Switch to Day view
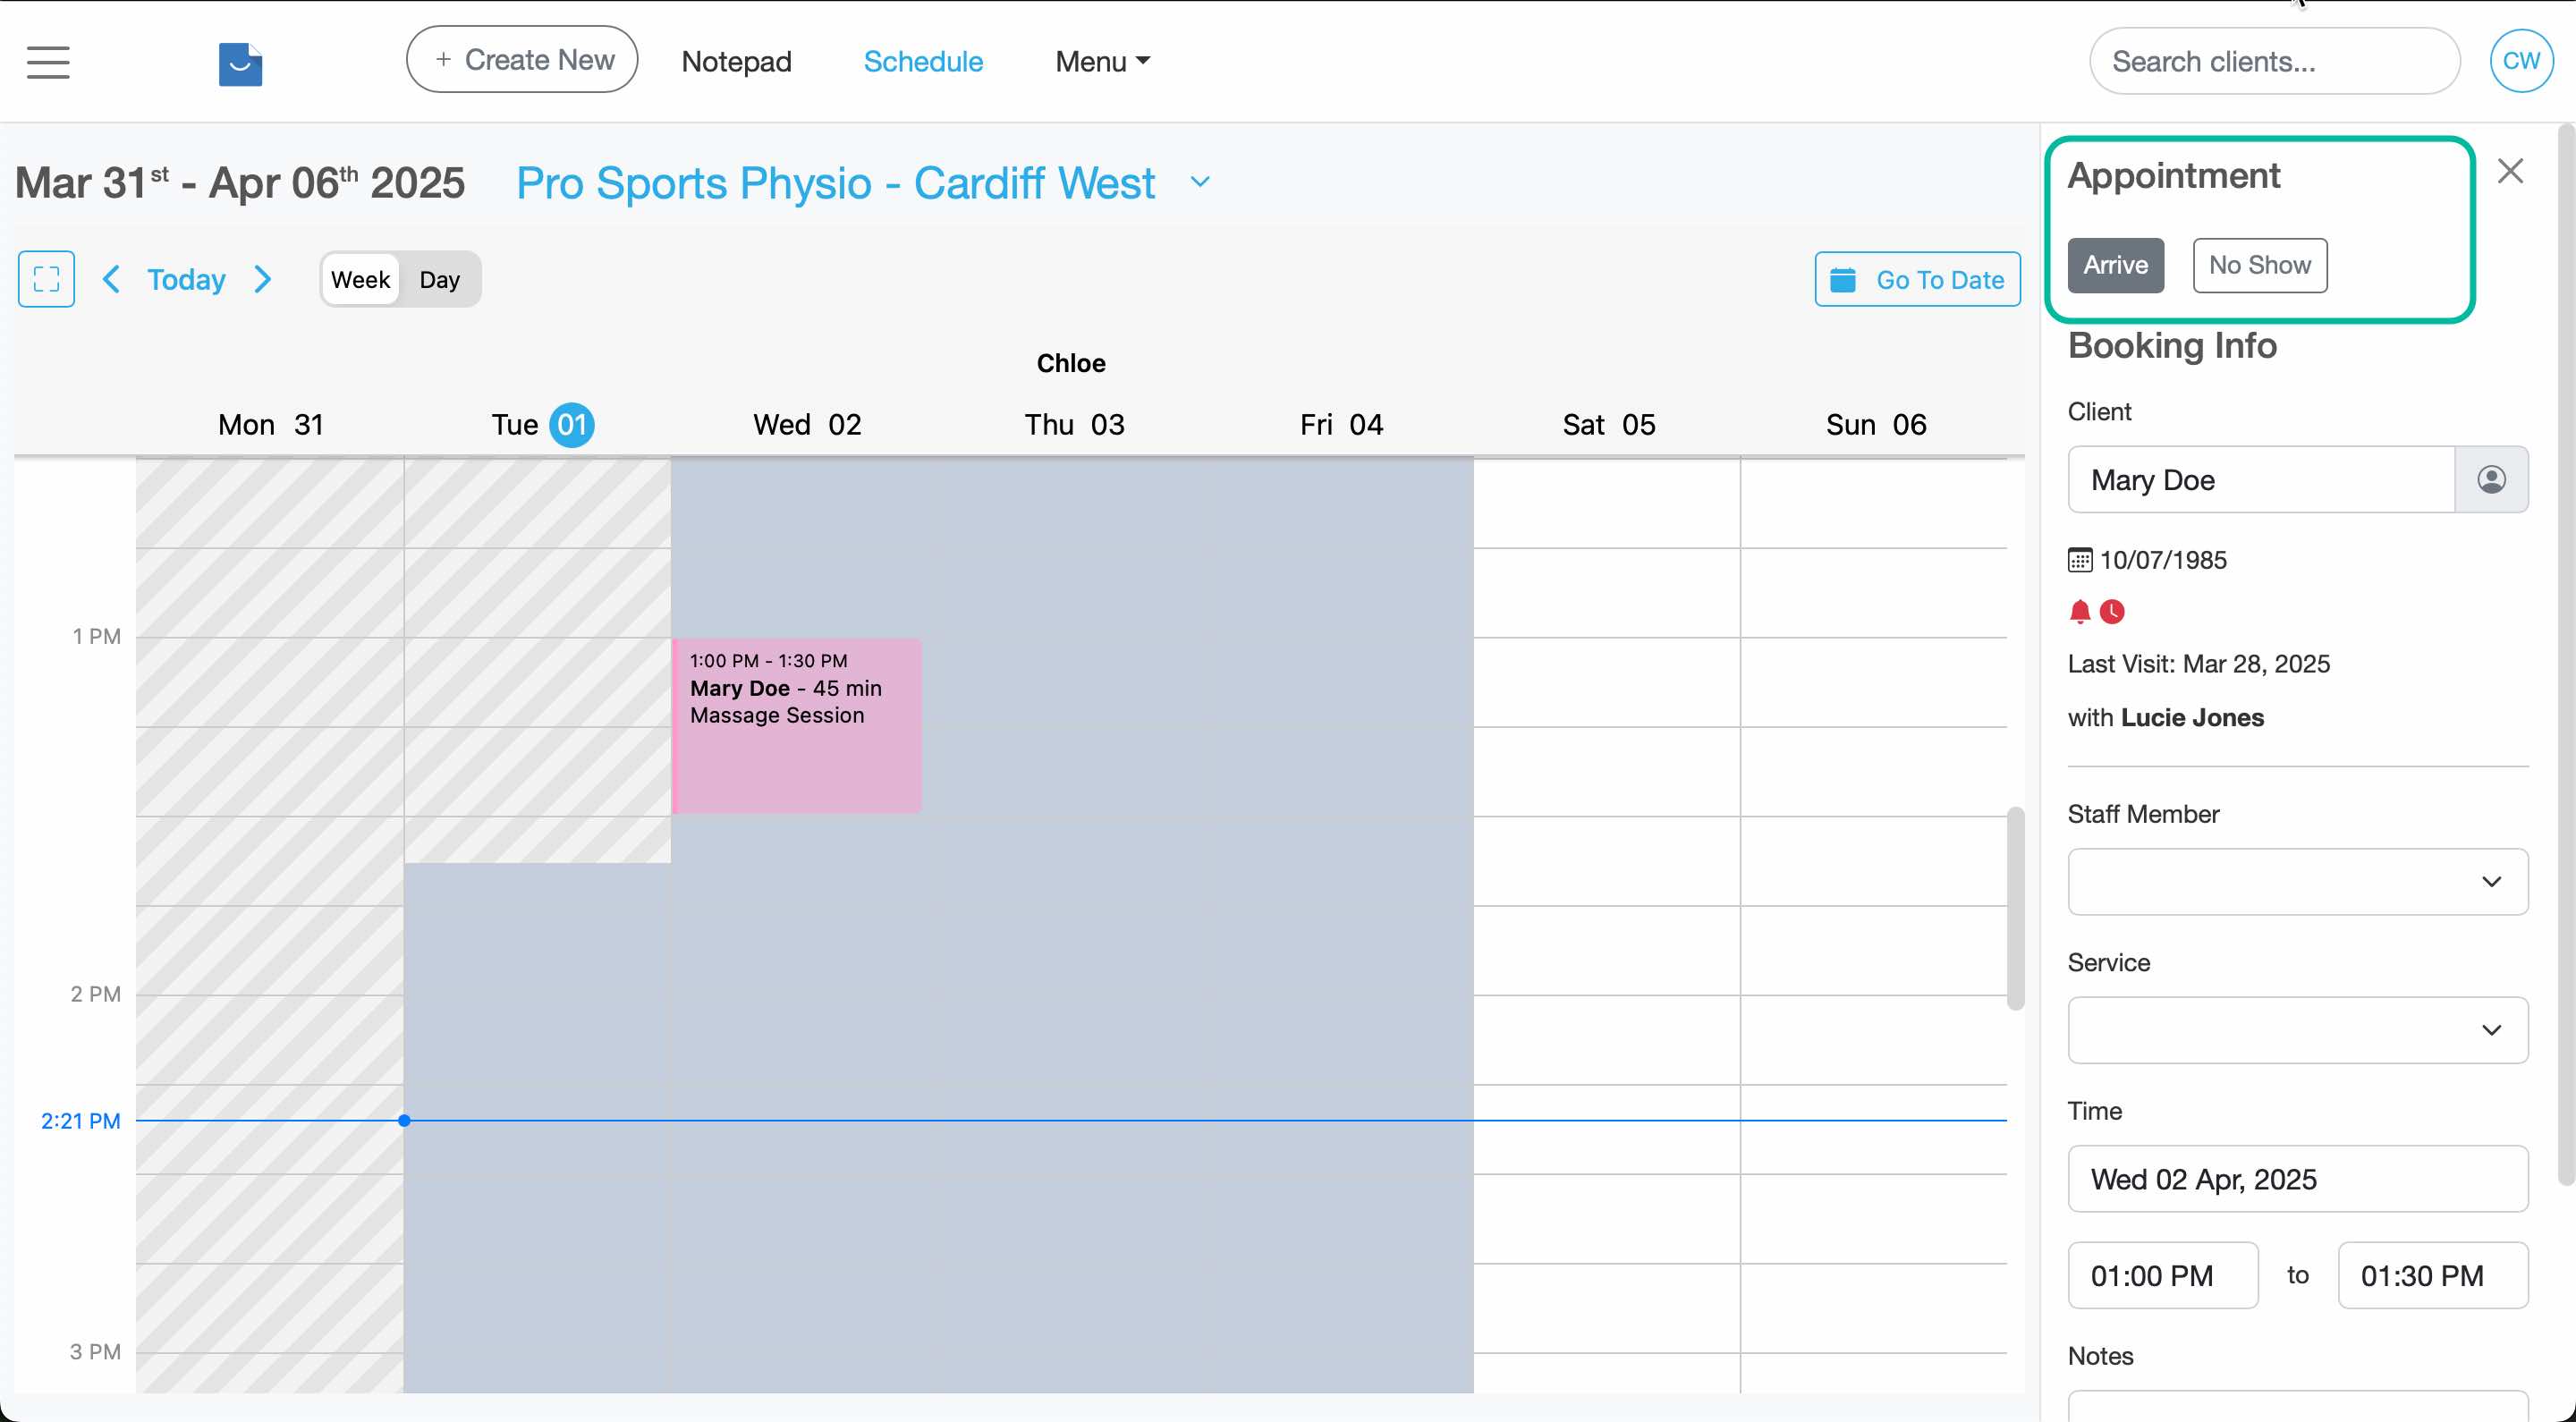2576x1422 pixels. [439, 279]
